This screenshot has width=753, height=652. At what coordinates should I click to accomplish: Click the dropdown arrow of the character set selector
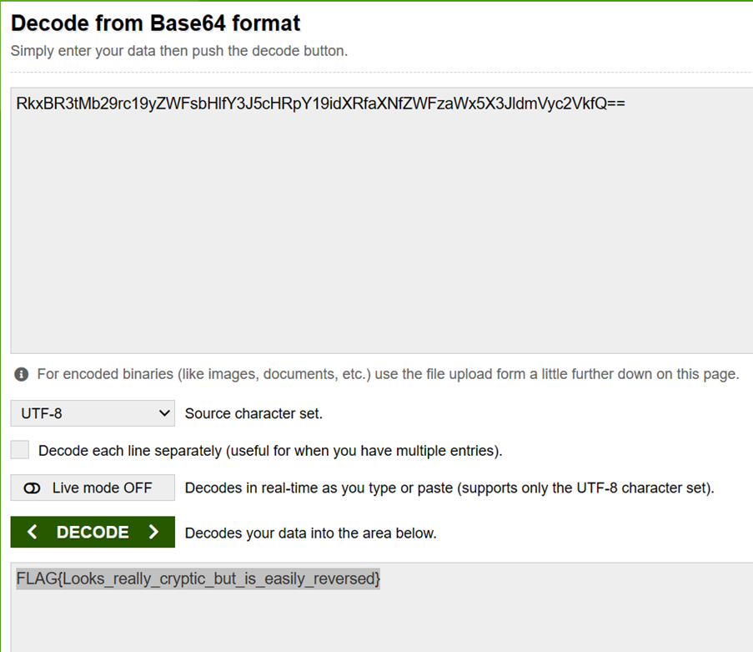[162, 413]
